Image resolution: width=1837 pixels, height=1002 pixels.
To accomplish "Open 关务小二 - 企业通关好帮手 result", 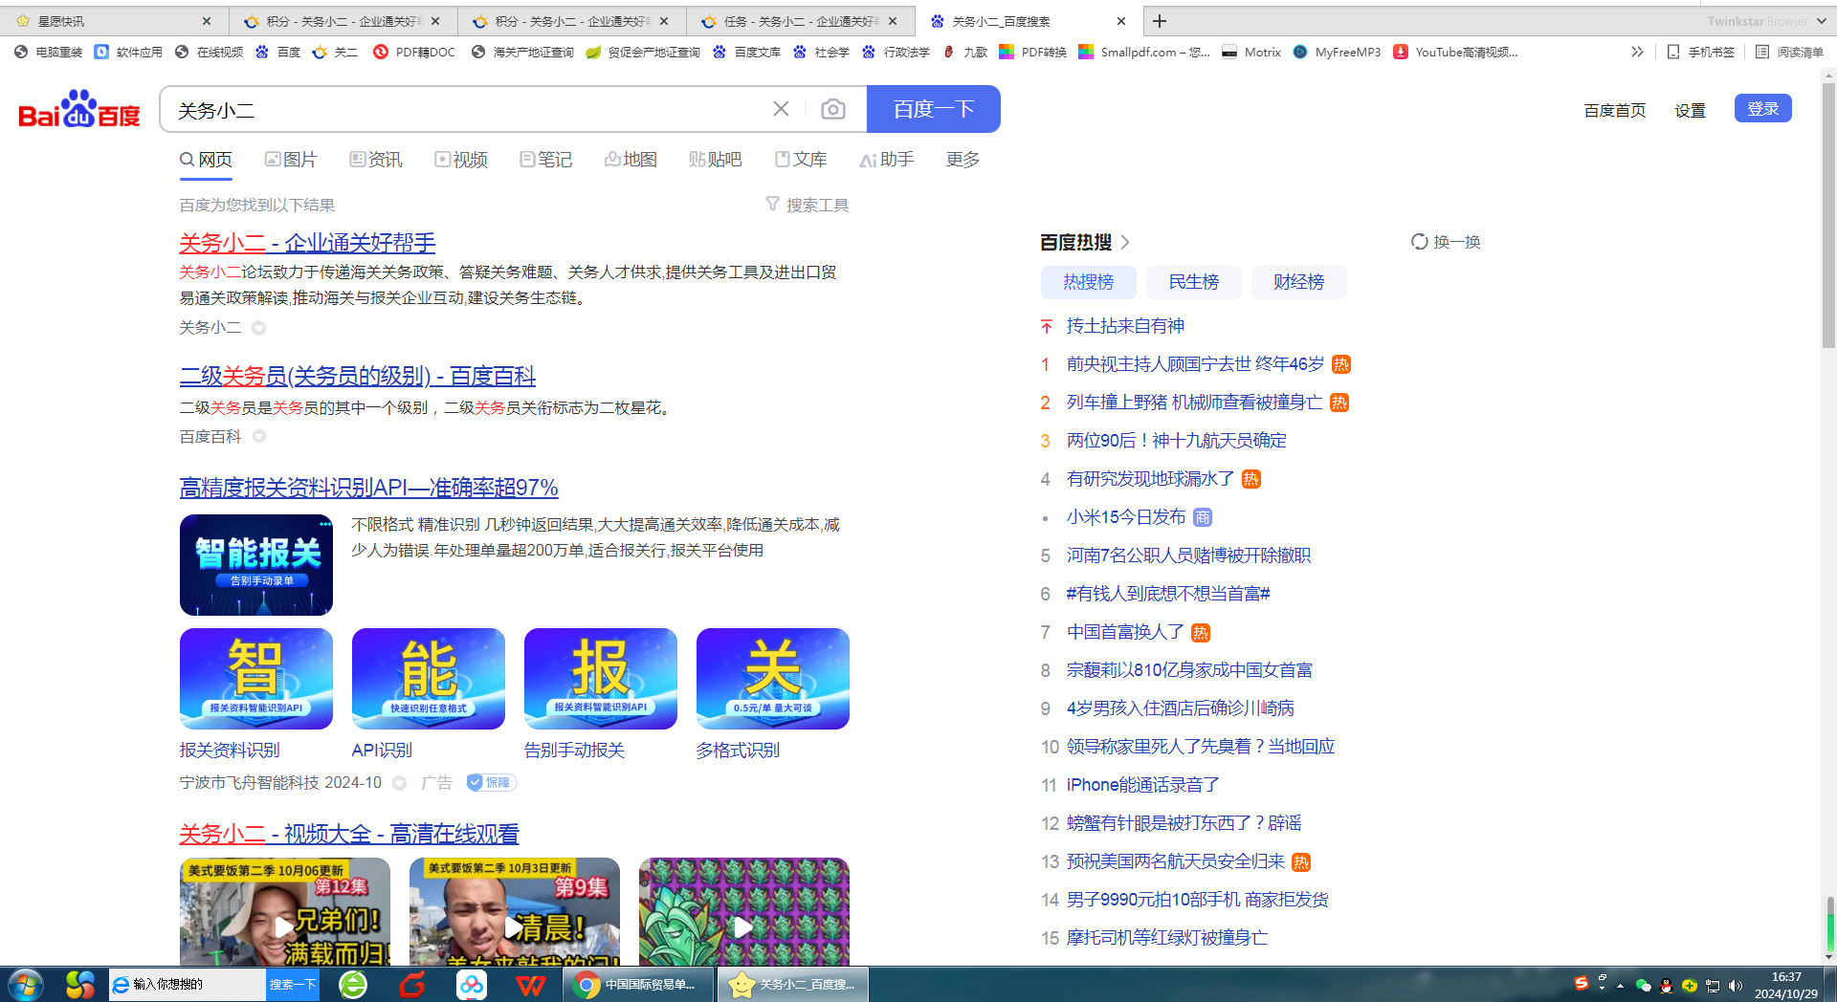I will [307, 244].
